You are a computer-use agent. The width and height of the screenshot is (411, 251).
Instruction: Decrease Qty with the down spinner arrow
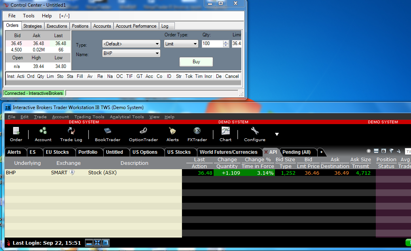point(226,45)
